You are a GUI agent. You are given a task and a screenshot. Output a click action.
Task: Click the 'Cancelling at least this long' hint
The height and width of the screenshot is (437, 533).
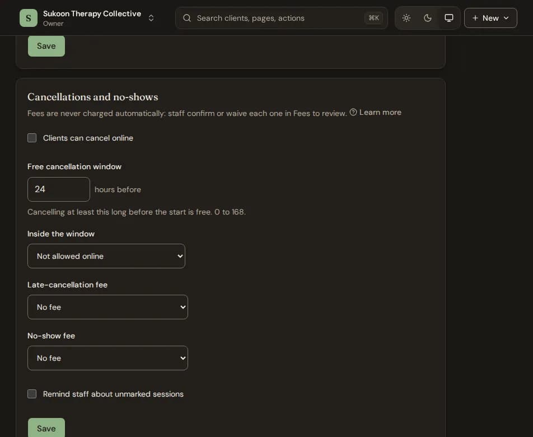(x=136, y=212)
